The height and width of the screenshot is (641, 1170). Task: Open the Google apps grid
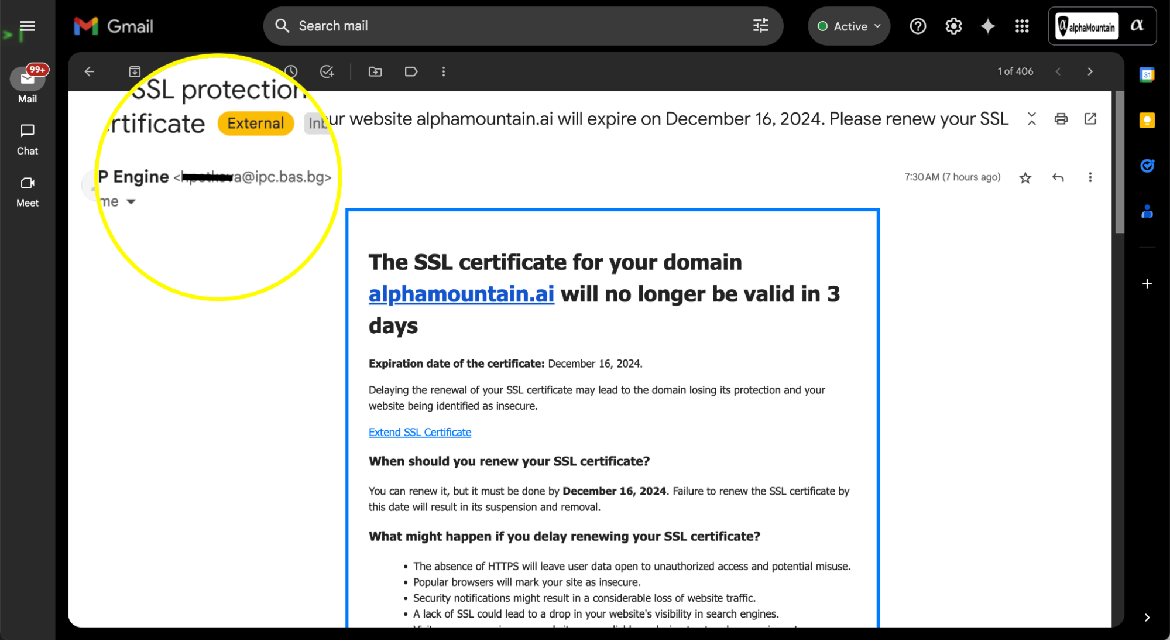(x=1022, y=26)
